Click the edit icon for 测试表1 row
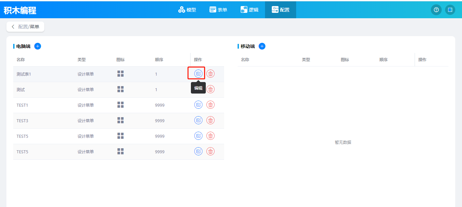The width and height of the screenshot is (462, 207). (x=198, y=74)
